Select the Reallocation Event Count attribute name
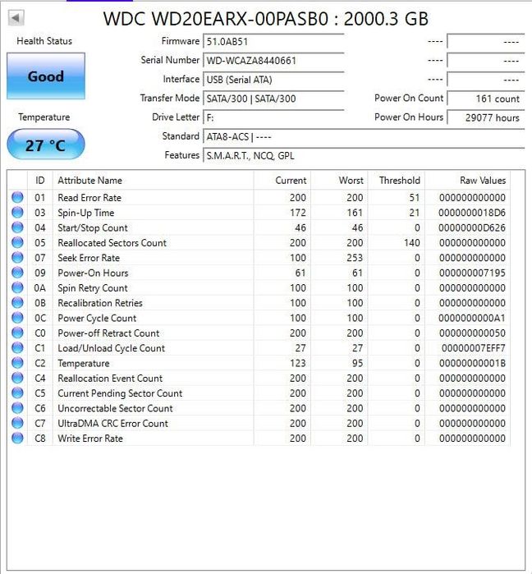This screenshot has height=574, width=532. 110,379
